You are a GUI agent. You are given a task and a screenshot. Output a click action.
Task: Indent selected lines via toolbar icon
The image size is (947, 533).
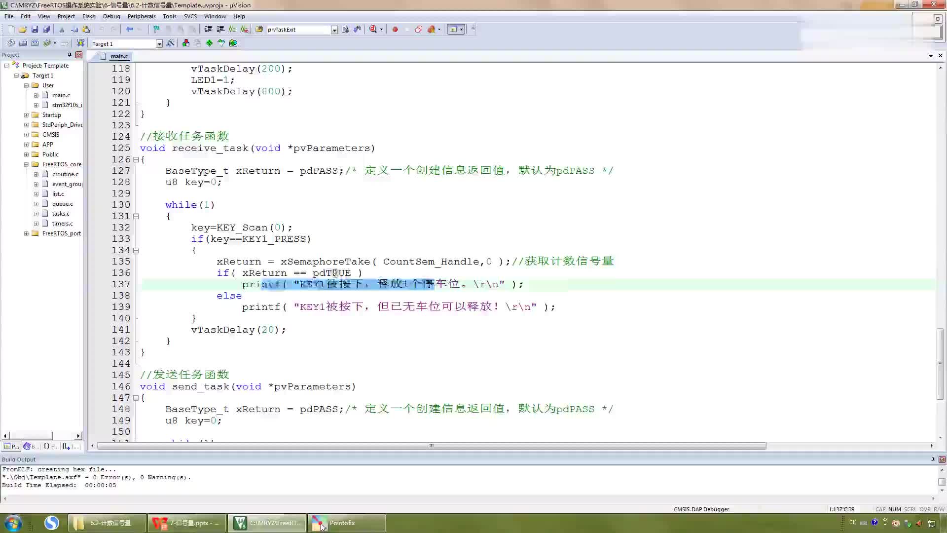[208, 29]
